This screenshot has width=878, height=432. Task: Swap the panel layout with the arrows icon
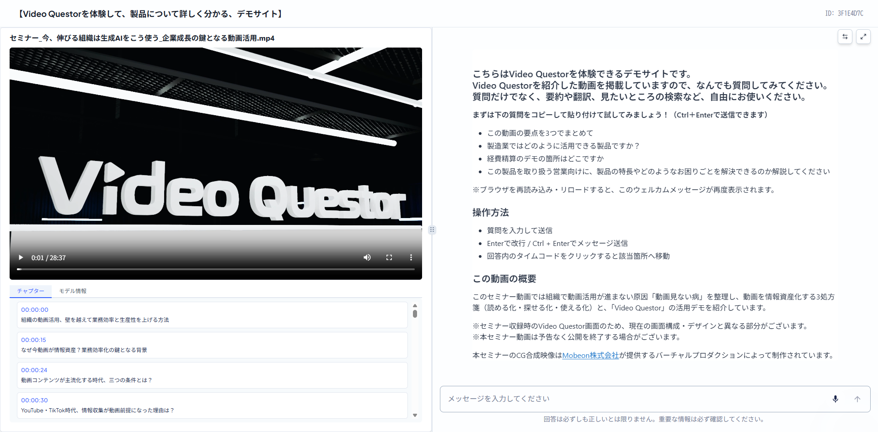(845, 37)
